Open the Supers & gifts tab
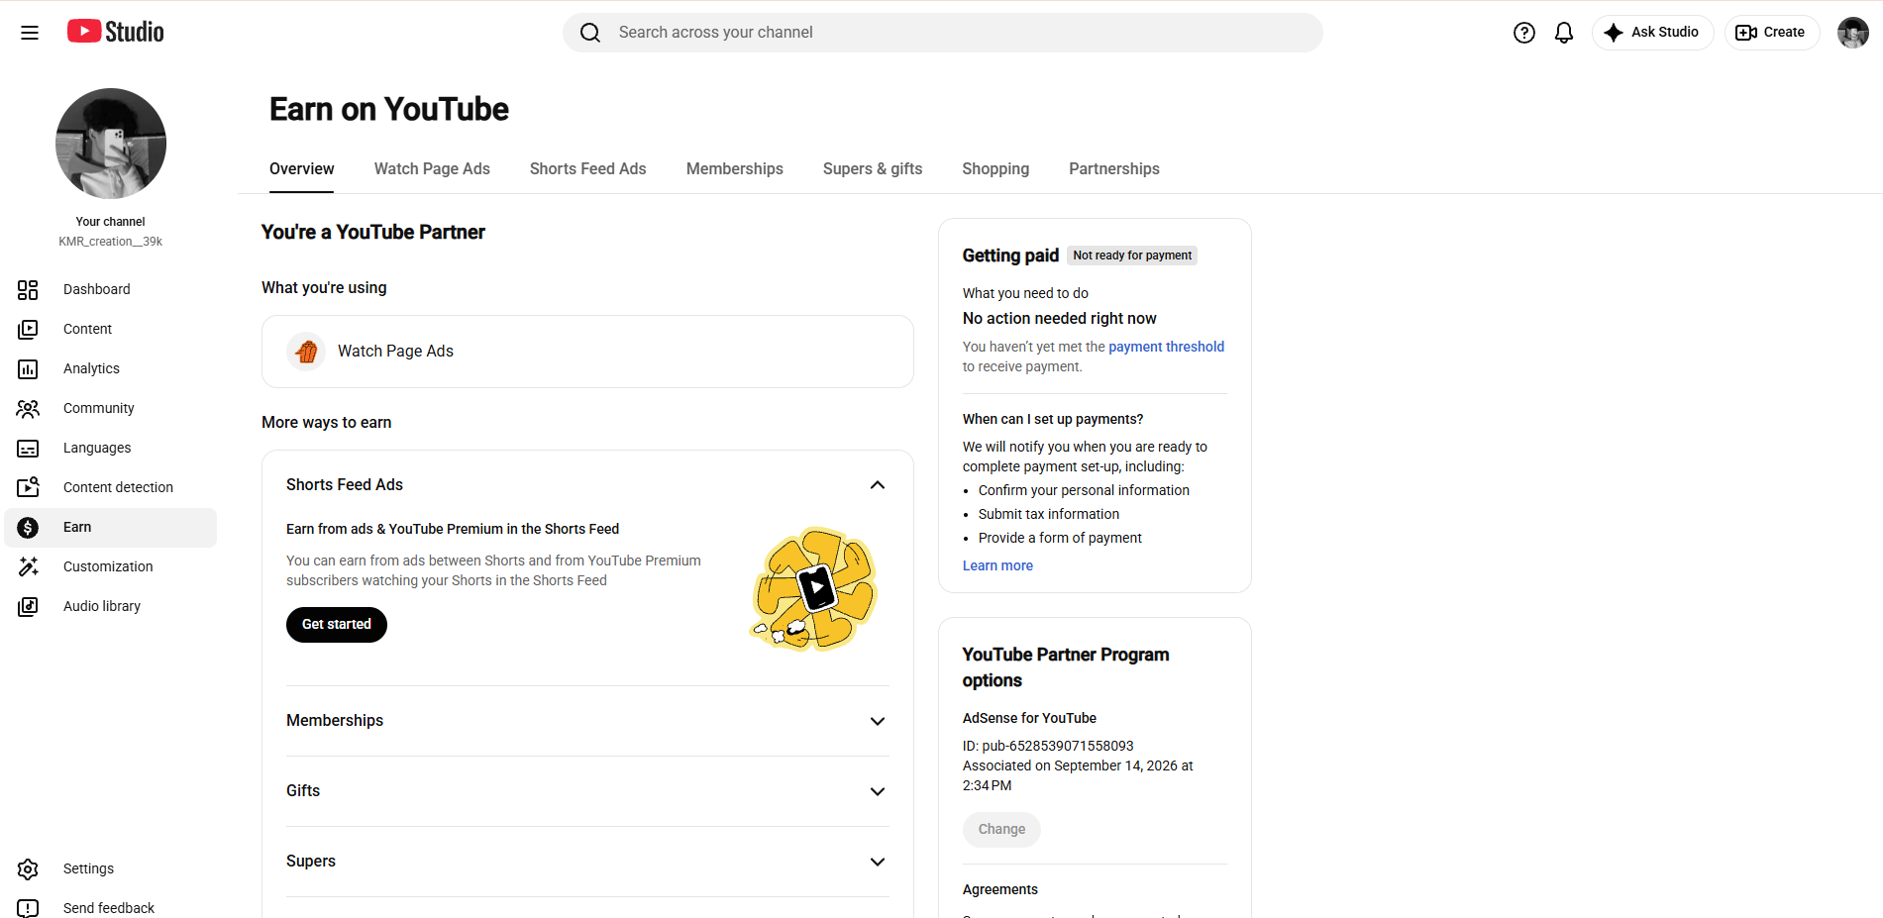 tap(873, 169)
